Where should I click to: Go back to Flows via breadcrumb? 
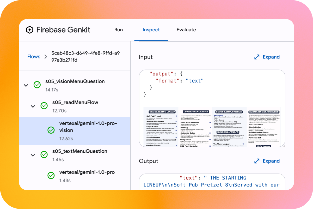point(34,57)
